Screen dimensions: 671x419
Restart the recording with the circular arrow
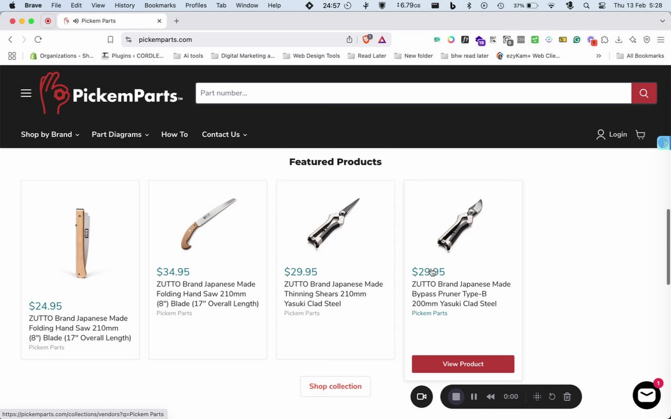tap(552, 396)
